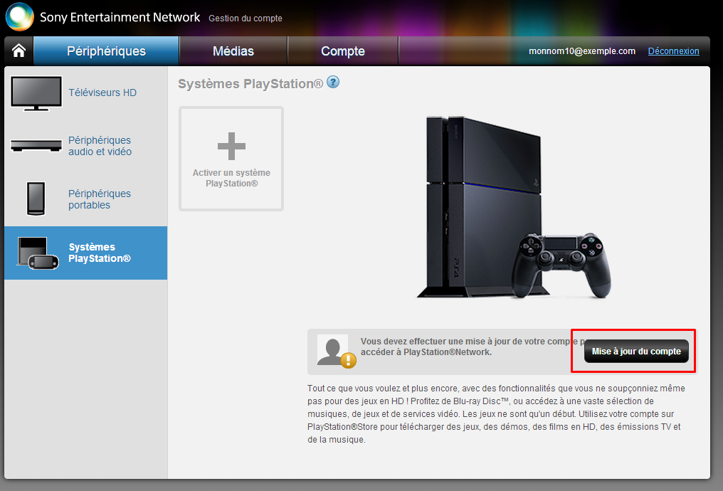Open the Médias tab
The height and width of the screenshot is (491, 723).
(233, 51)
